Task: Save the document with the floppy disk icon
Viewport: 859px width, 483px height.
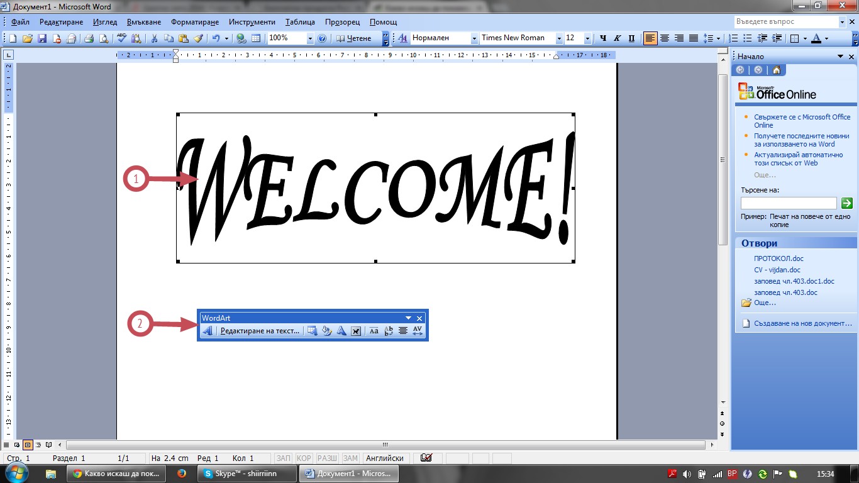Action: (42, 38)
